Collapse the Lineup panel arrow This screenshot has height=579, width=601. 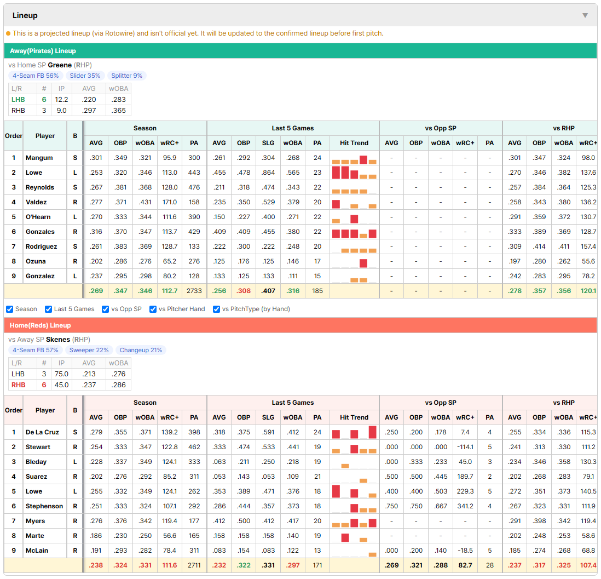[585, 15]
